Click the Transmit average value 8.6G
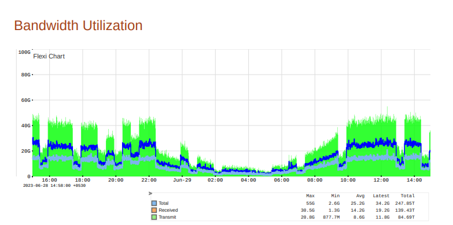The width and height of the screenshot is (453, 225). point(359,217)
